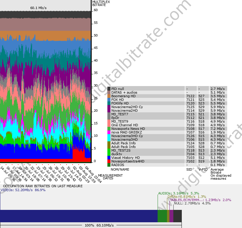Screen dimensions: 242x228
Task: Select the magenta nova MAD GREEKZ swatch
Action: (109, 132)
